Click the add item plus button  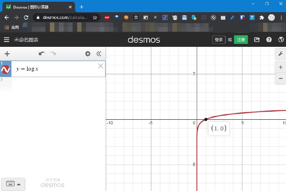tap(7, 54)
